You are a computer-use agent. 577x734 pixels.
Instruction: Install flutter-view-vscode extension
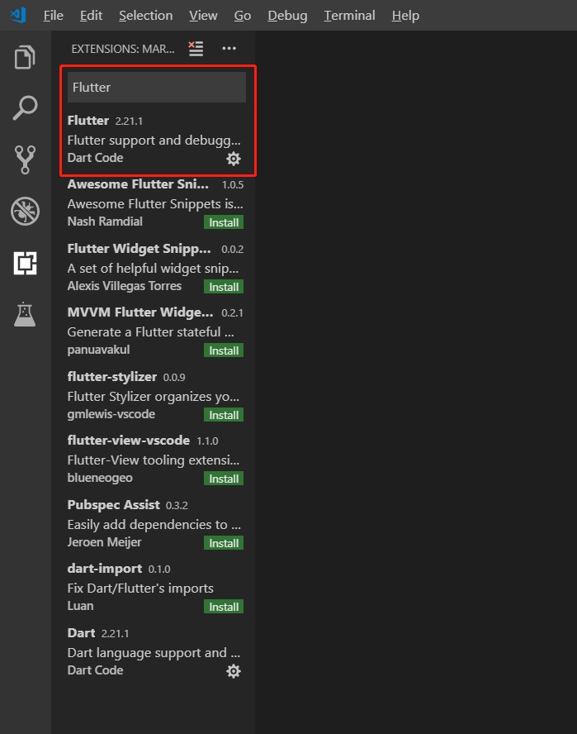(224, 479)
